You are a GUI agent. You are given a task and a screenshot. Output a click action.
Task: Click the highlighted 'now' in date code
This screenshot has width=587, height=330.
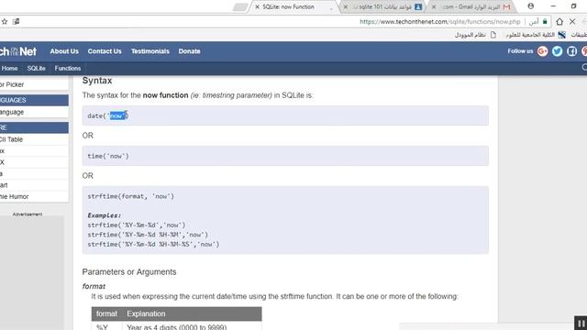[117, 116]
